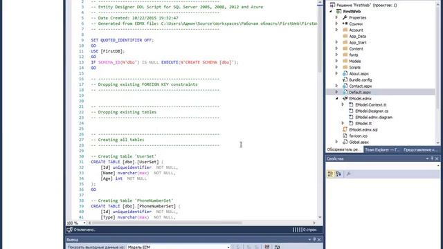
Task: Select EModel.Designer.cs file
Action: 372,111
